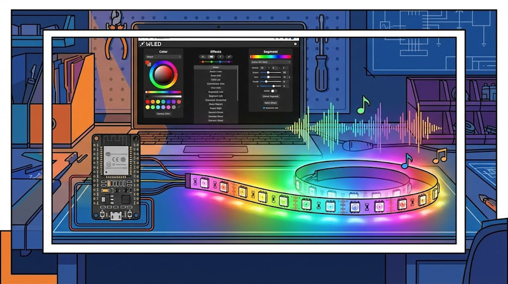Select the blue radio option at Segment bottom
Image resolution: width=508 pixels, height=284 pixels.
[x=264, y=107]
